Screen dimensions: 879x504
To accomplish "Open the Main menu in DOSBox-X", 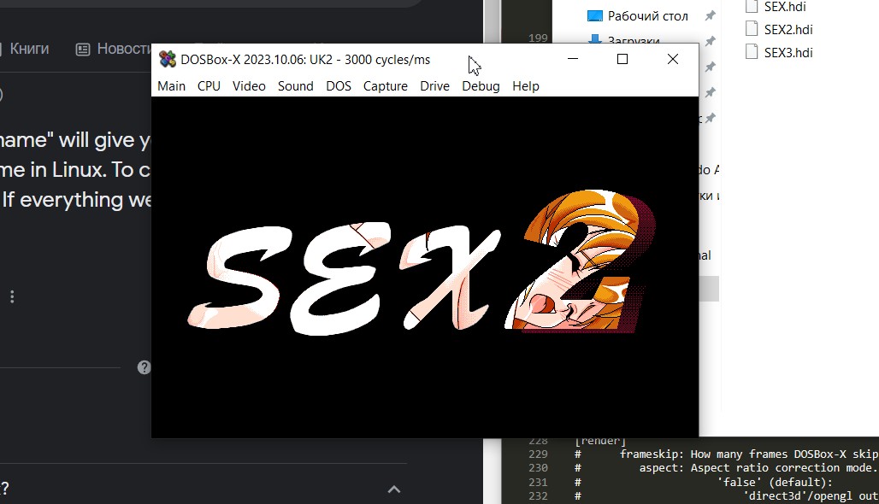I will (172, 86).
